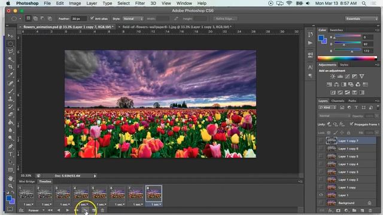Switch to the Channels tab
Image resolution: width=383 pixels, height=215 pixels.
338,101
